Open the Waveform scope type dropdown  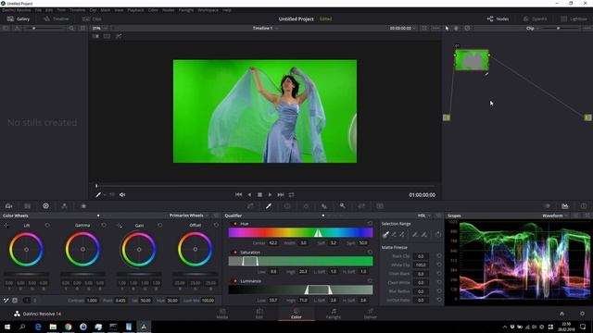(x=555, y=216)
